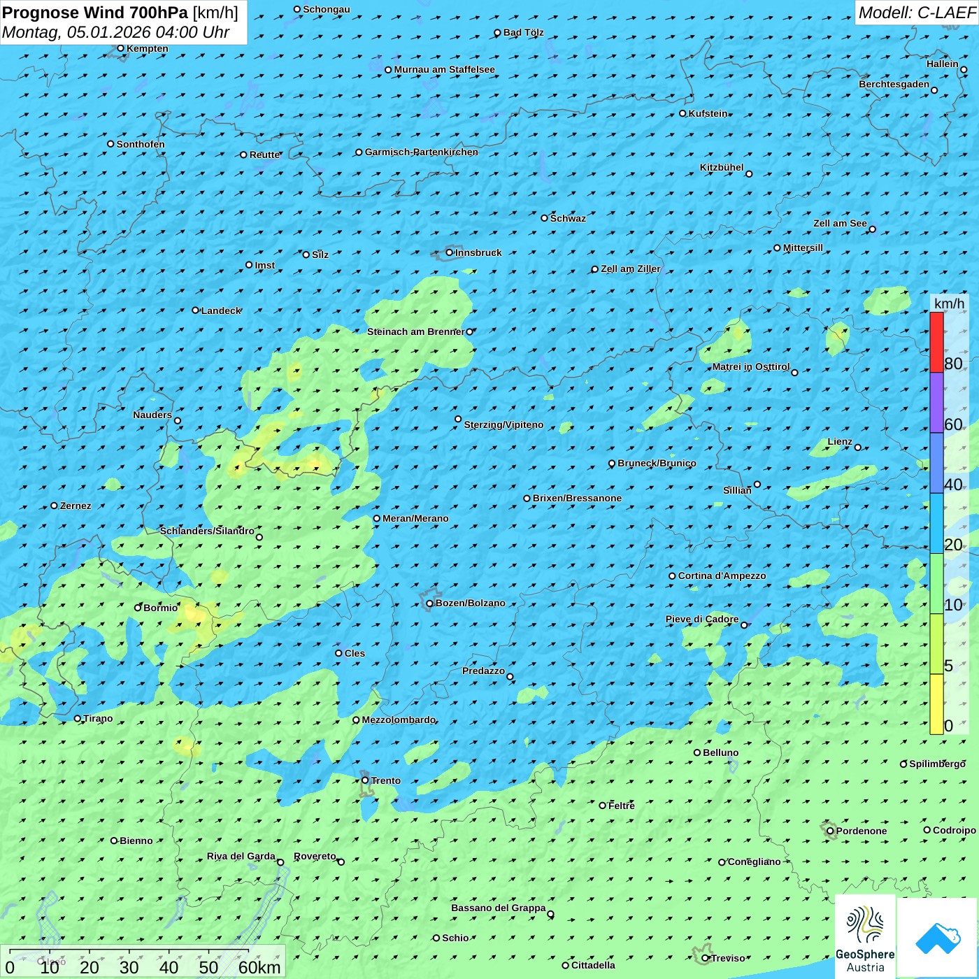Click the Trento city marker

tap(365, 780)
